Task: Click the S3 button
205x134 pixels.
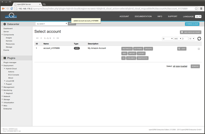Action: 123,58
